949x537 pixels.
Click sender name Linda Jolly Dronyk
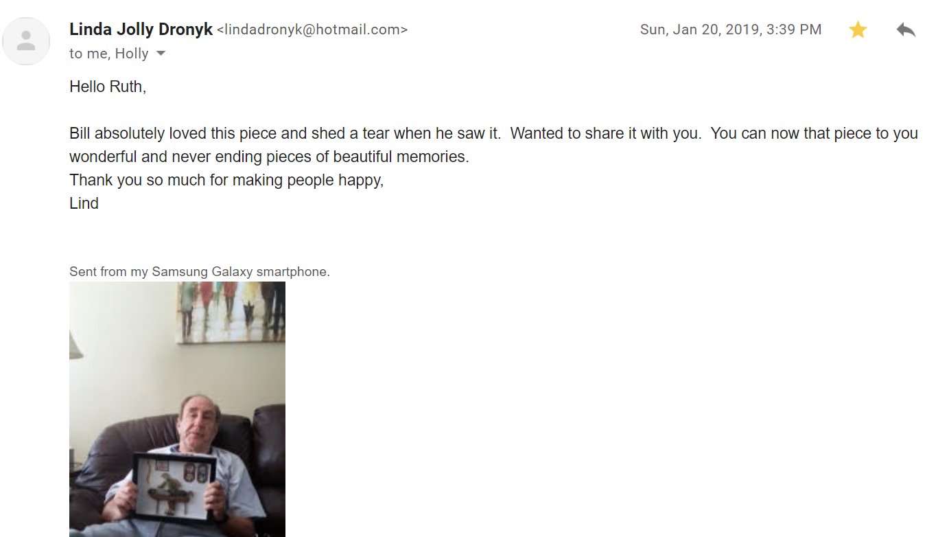pos(141,30)
